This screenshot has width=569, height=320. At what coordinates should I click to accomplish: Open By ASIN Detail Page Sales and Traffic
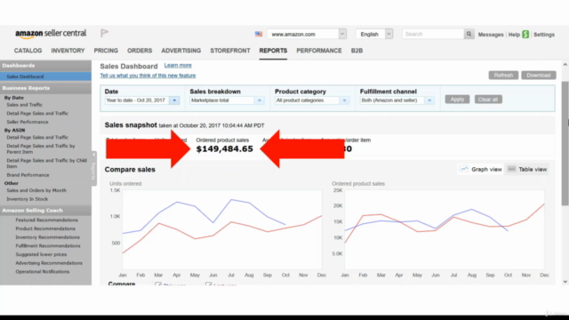37,138
